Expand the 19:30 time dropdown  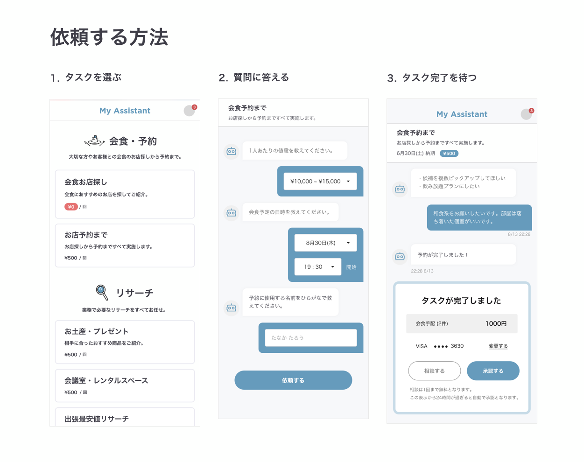tap(318, 267)
